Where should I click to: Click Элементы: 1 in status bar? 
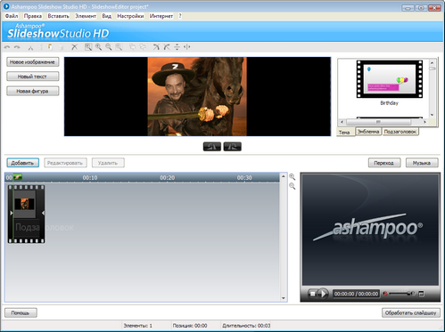point(137,326)
